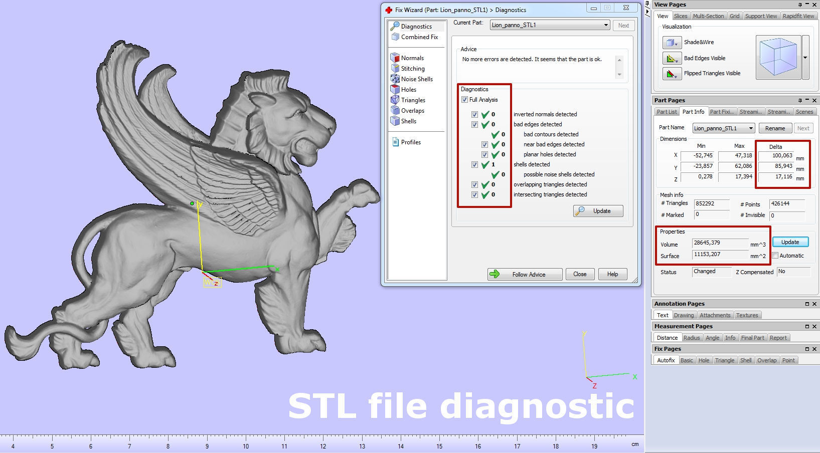Image resolution: width=820 pixels, height=453 pixels.
Task: Click the X Delta dimension field
Action: pos(776,156)
